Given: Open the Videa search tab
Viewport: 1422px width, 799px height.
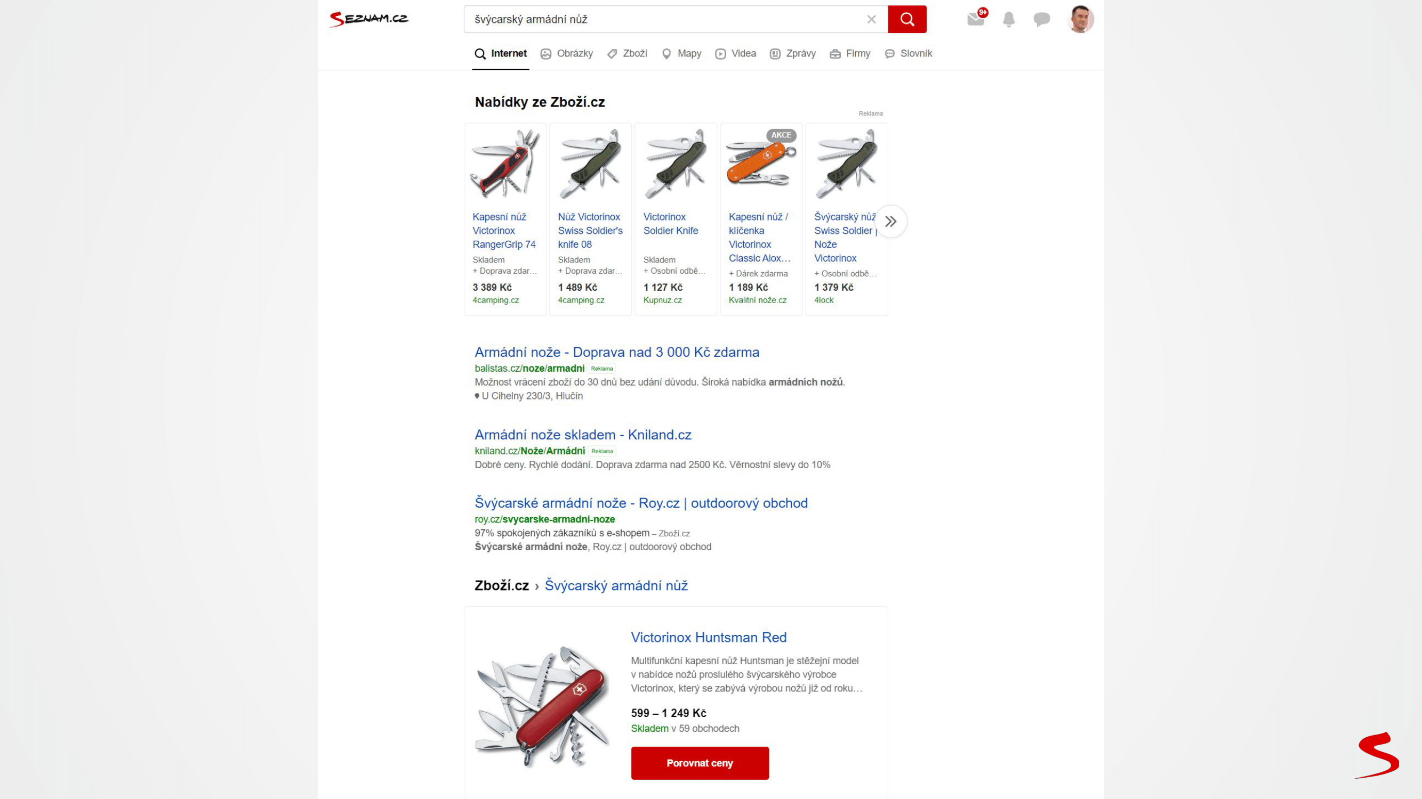Looking at the screenshot, I should [x=735, y=53].
